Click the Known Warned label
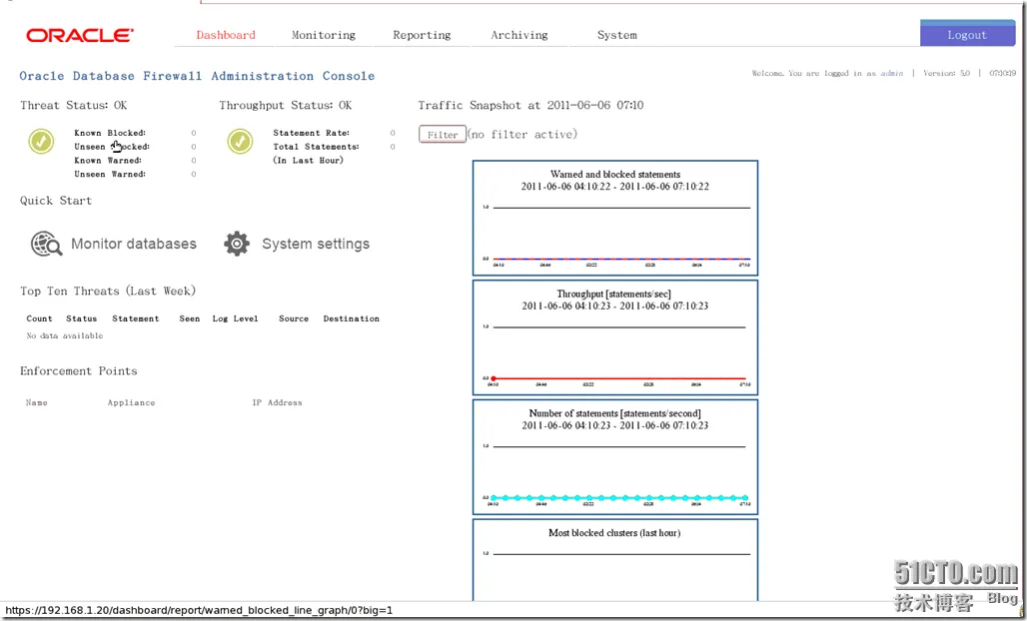1027x621 pixels. pyautogui.click(x=108, y=161)
